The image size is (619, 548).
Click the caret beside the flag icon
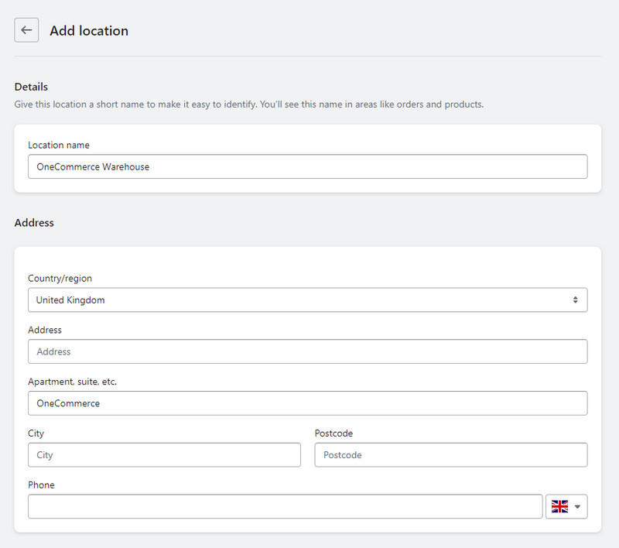pos(576,506)
